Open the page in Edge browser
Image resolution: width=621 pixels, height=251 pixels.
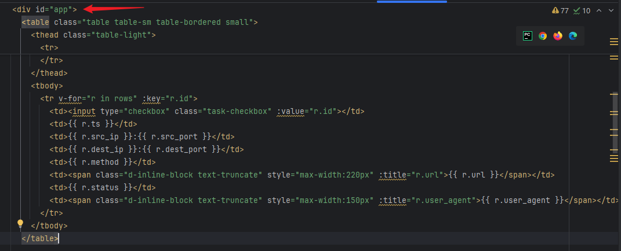coord(573,36)
